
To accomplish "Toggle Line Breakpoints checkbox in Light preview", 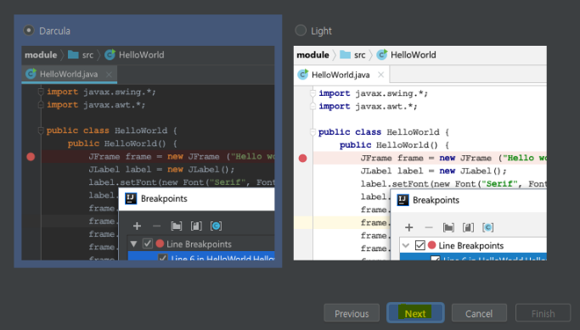I will [420, 245].
